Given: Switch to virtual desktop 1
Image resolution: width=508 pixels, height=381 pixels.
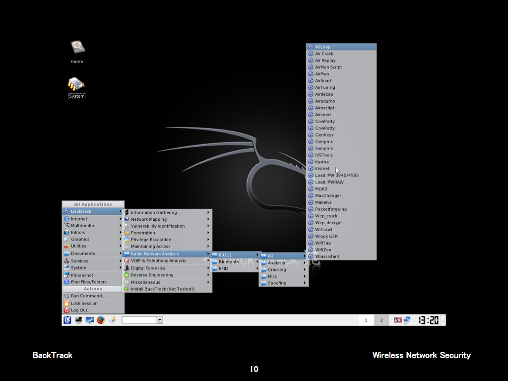Looking at the screenshot, I should click(366, 320).
